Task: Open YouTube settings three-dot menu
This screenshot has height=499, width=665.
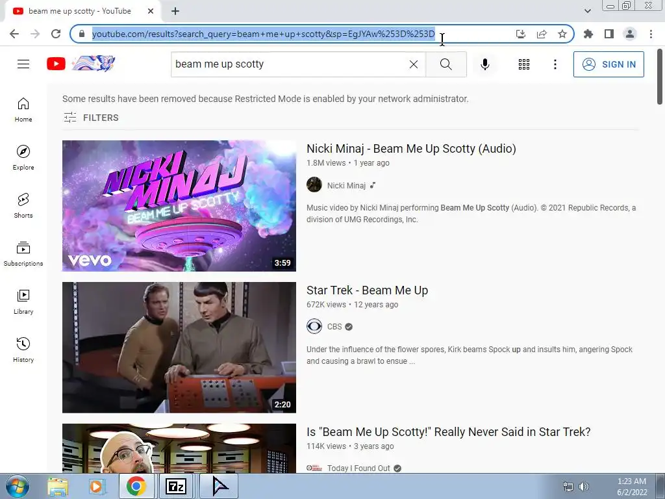Action: [x=555, y=64]
